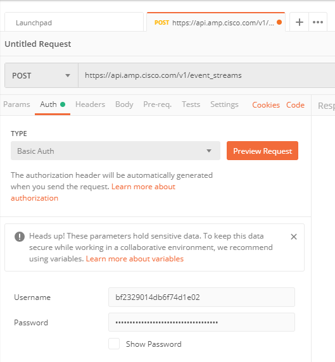Click green dot beside Auth tab
This screenshot has width=335, height=362.
click(x=63, y=104)
